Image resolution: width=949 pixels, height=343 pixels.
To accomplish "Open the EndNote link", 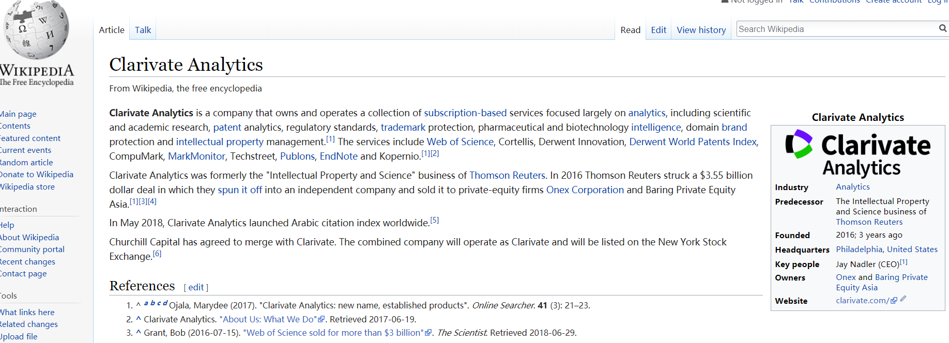I will (x=339, y=157).
